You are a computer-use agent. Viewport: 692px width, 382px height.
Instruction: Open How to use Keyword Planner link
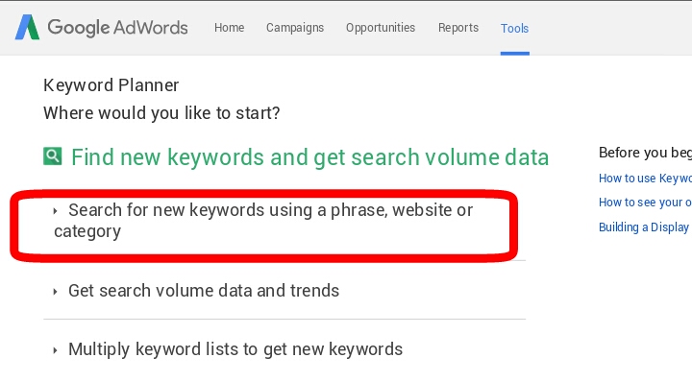coord(645,178)
